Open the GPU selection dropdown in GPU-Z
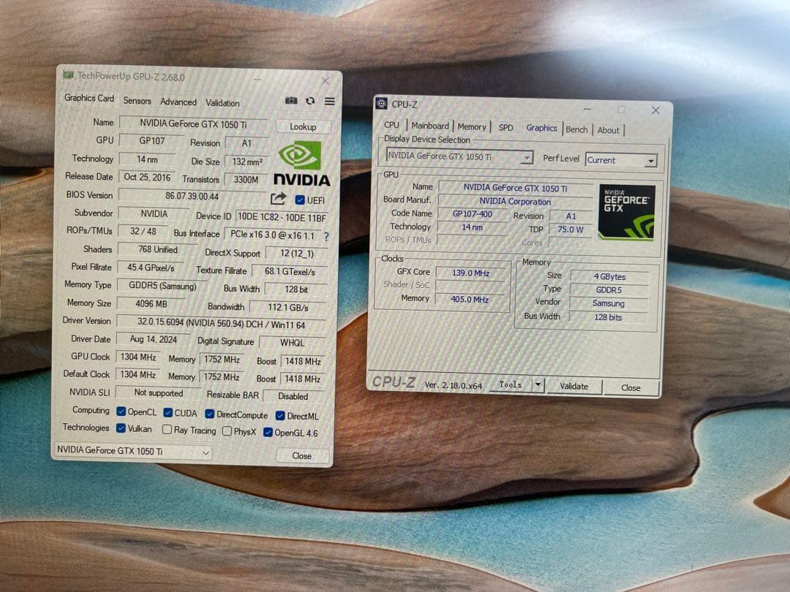Image resolution: width=790 pixels, height=592 pixels. tap(132, 452)
